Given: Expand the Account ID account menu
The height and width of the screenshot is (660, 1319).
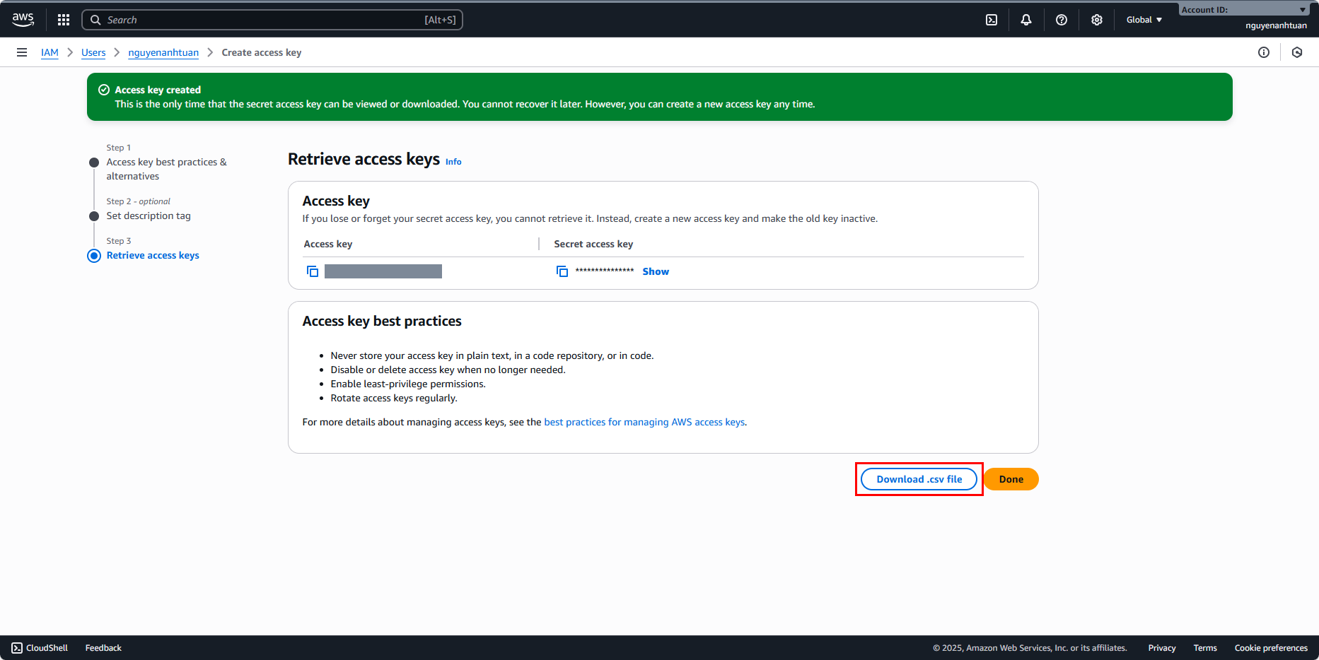Looking at the screenshot, I should tap(1243, 10).
